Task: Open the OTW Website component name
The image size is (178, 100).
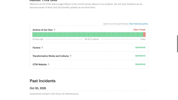Action: [40, 65]
